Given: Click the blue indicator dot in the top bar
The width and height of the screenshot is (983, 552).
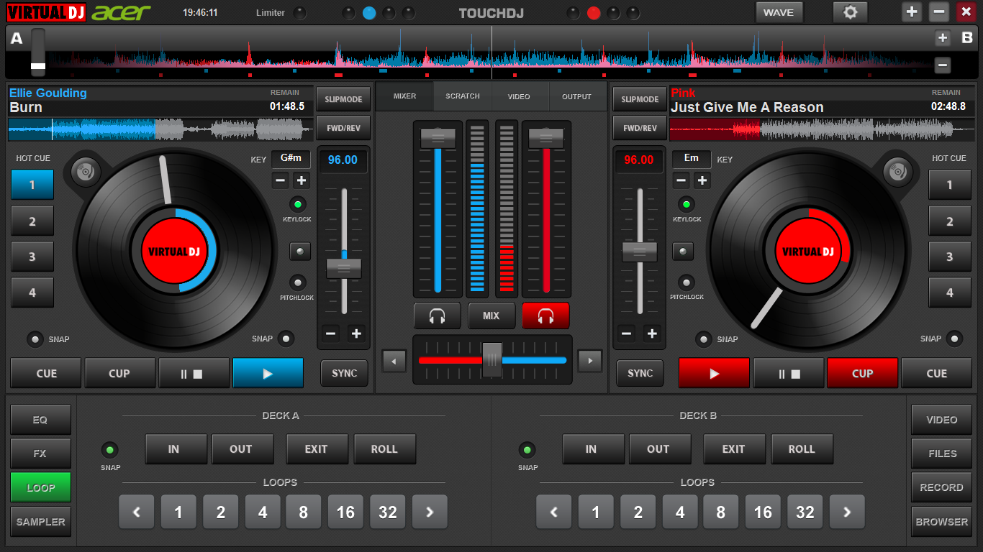Looking at the screenshot, I should click(x=369, y=13).
